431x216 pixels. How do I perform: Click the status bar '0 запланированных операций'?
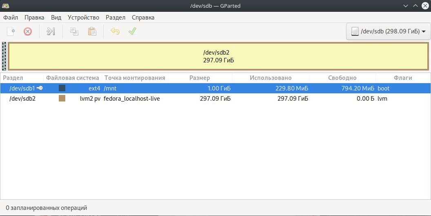point(47,208)
